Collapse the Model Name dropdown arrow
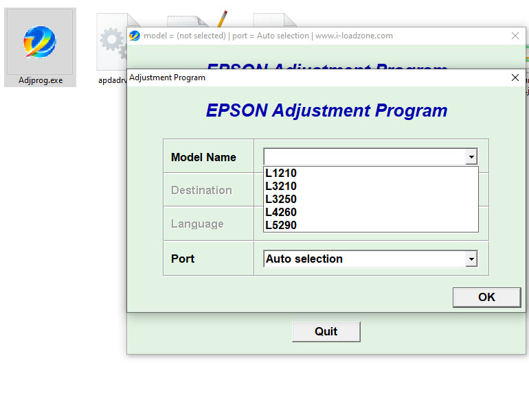Image resolution: width=529 pixels, height=417 pixels. (471, 157)
